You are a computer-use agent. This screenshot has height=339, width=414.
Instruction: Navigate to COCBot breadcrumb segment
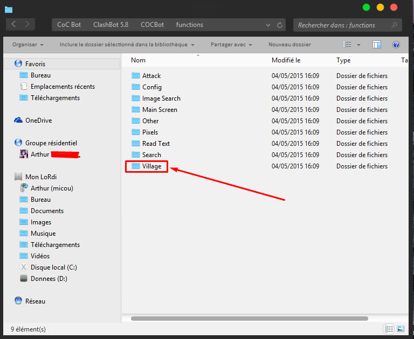coord(152,25)
